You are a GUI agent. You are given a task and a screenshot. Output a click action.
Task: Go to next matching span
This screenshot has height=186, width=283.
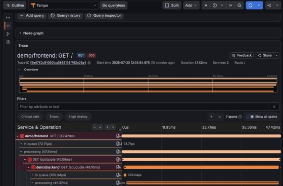pyautogui.click(x=220, y=117)
